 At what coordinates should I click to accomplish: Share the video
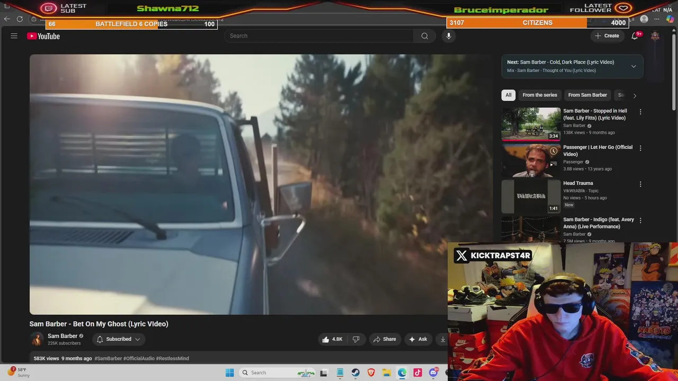tap(384, 339)
